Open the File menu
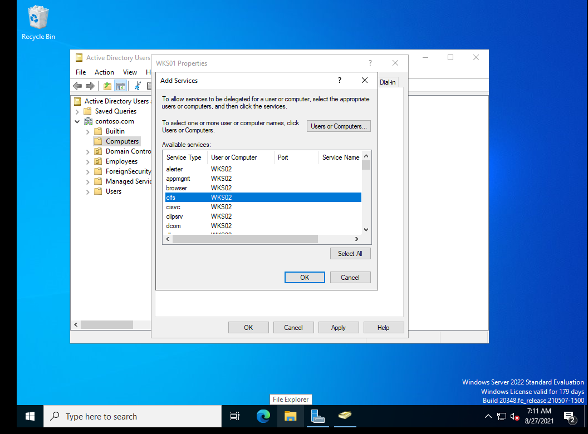588x434 pixels. tap(81, 72)
